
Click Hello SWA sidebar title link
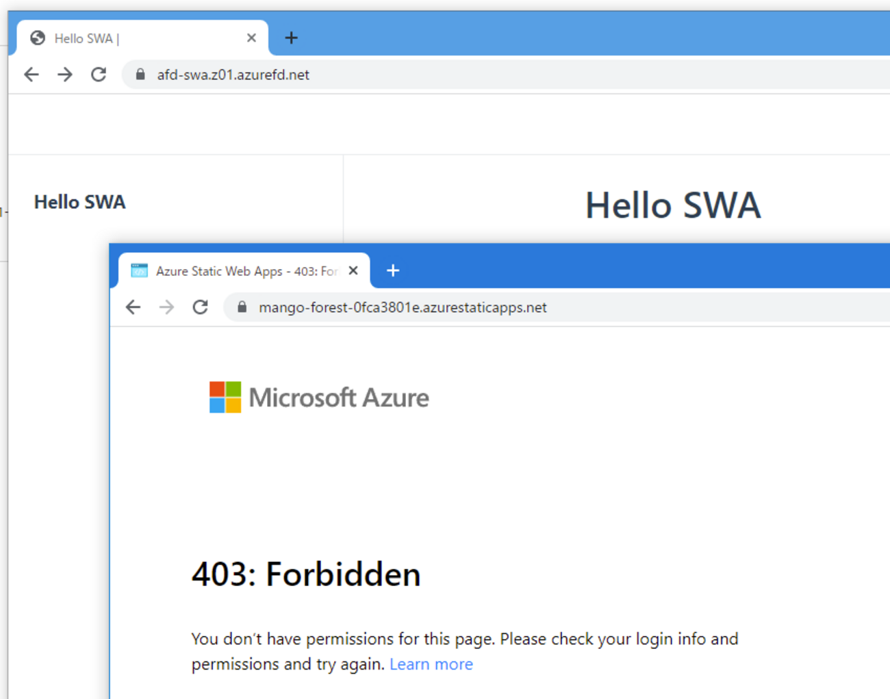coord(80,203)
